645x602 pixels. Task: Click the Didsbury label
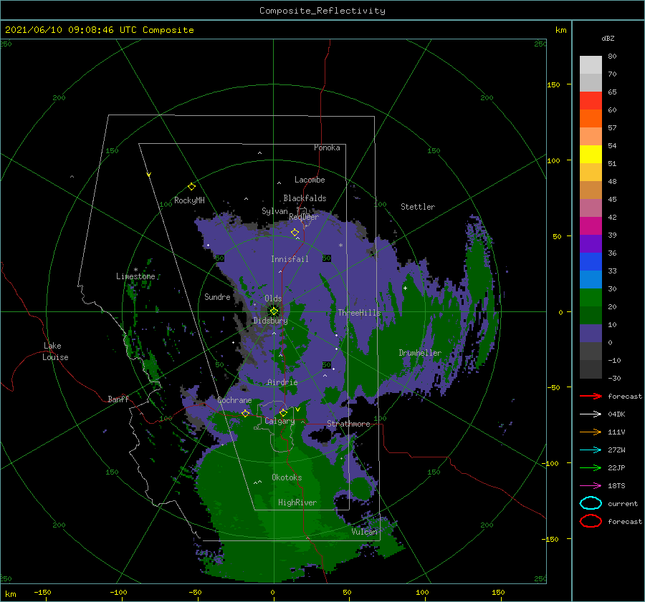coord(270,321)
